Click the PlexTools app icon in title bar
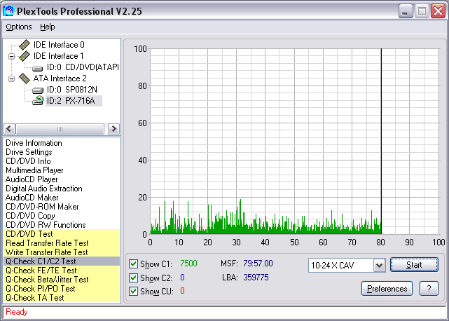 (8, 11)
